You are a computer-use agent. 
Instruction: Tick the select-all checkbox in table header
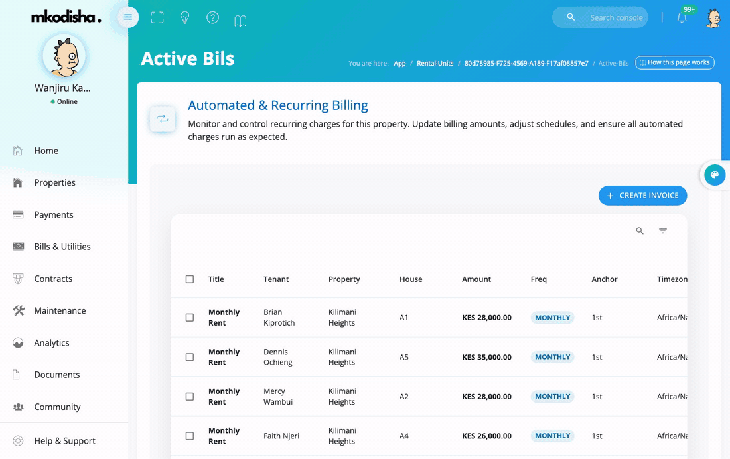tap(190, 279)
